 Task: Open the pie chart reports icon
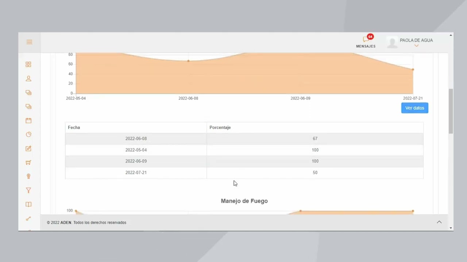coord(28,134)
